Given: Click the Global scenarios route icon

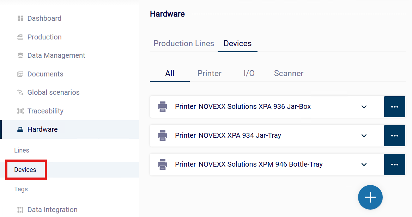Looking at the screenshot, I should (20, 92).
